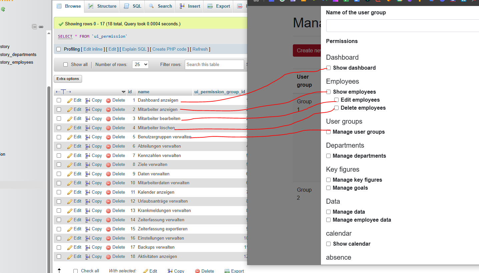Click the pencil Edit icon for Dashboard anzeigen row
The image size is (479, 273).
click(x=70, y=100)
